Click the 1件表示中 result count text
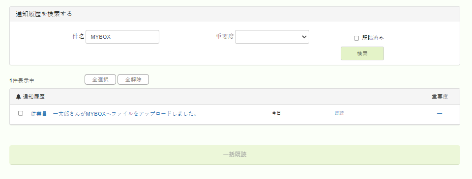Screen dimensions: 472x179 (22, 80)
